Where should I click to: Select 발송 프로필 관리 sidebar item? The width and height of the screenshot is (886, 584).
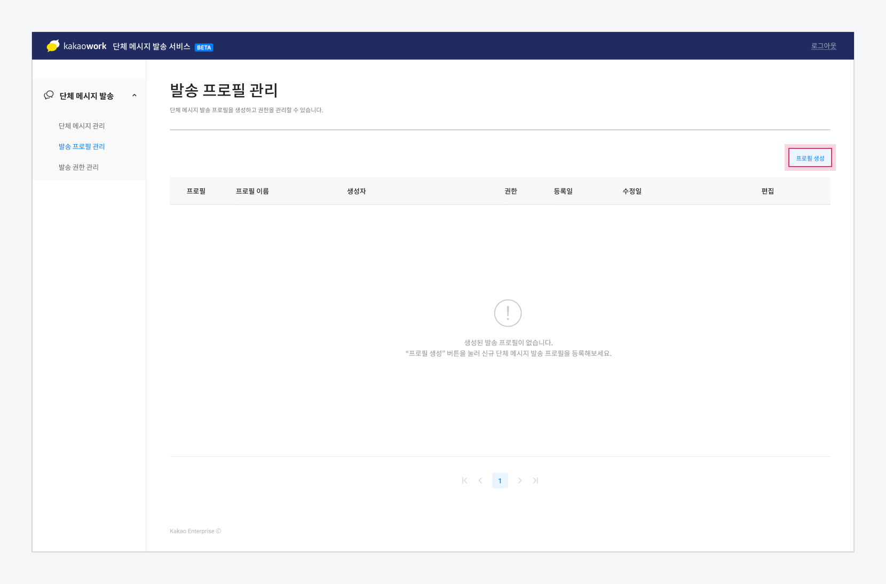[x=82, y=146]
